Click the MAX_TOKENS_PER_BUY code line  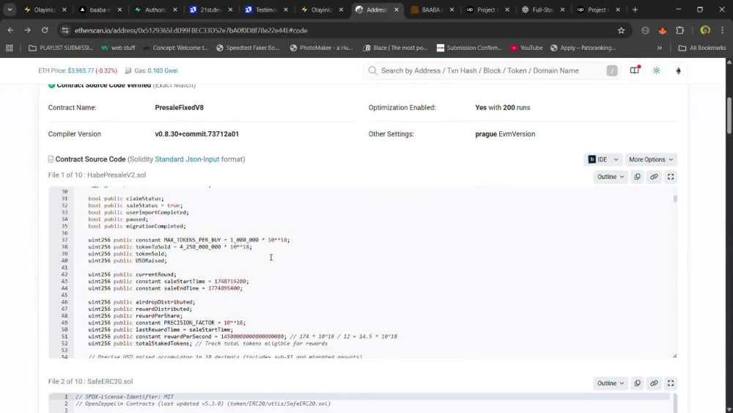pos(189,240)
